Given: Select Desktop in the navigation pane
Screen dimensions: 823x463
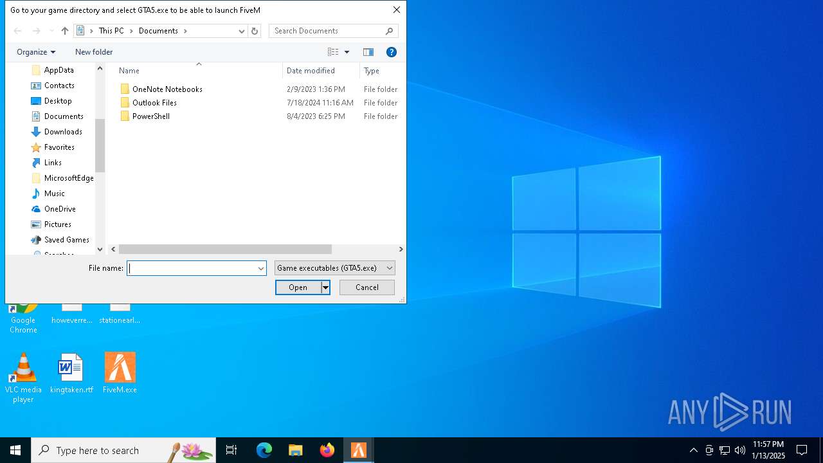Looking at the screenshot, I should point(58,101).
